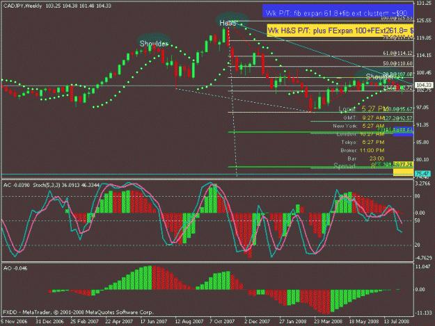The height and width of the screenshot is (326, 435).
Task: Click the 91.35 price axis value
Action: (424, 125)
